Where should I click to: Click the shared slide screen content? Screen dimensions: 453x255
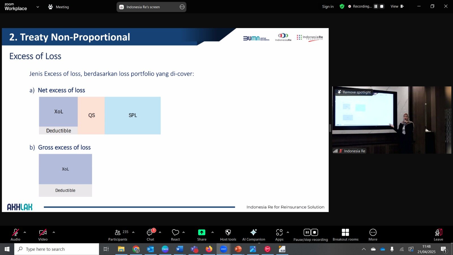click(165, 120)
